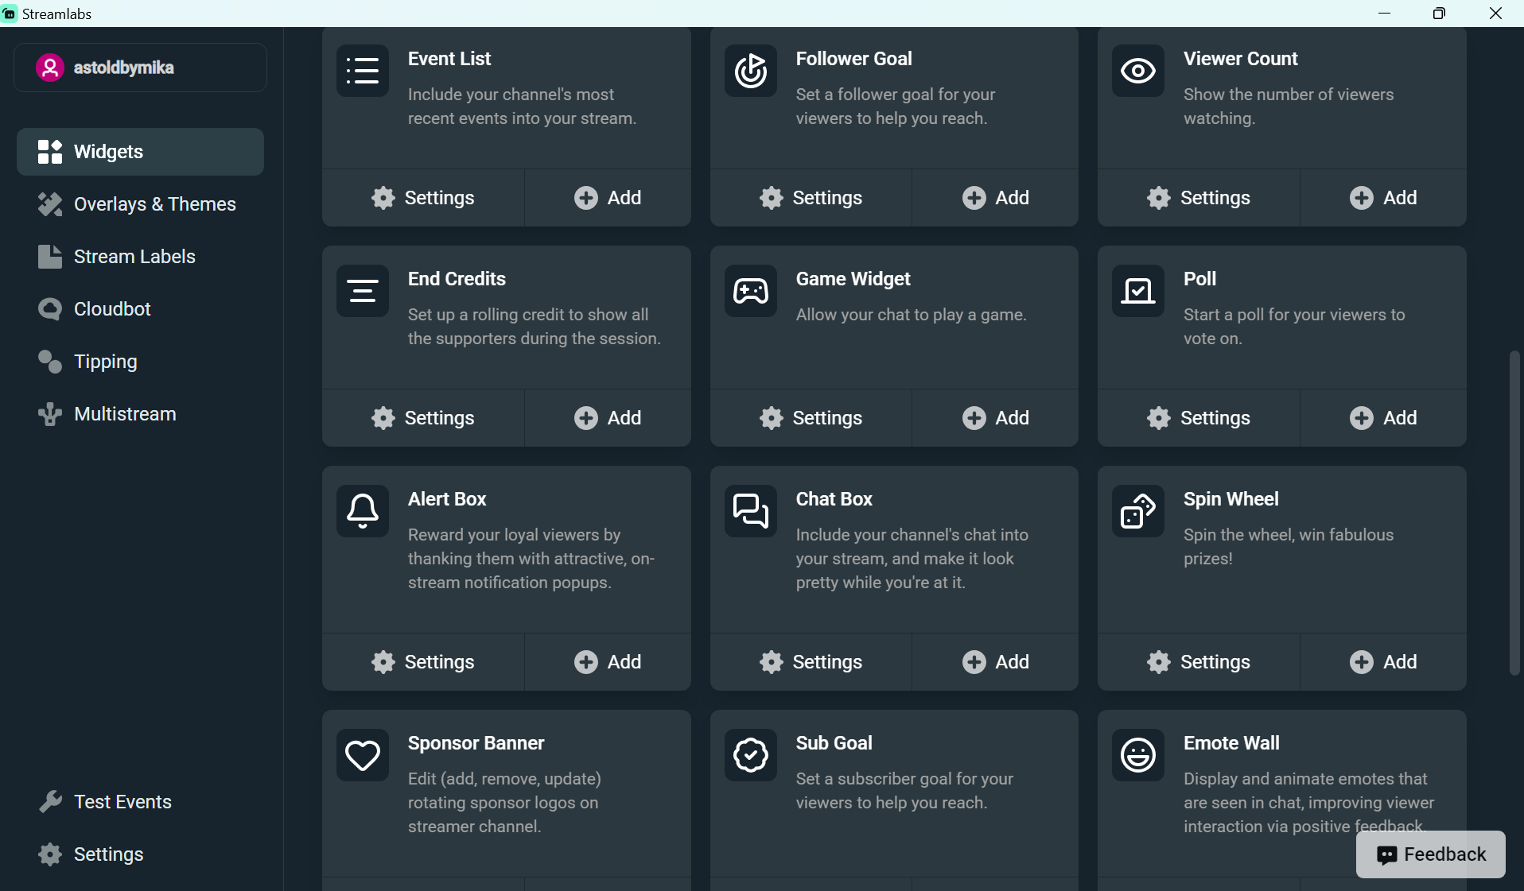Click the vertical scrollbar thumb
Image resolution: width=1524 pixels, height=891 pixels.
pyautogui.click(x=1514, y=513)
